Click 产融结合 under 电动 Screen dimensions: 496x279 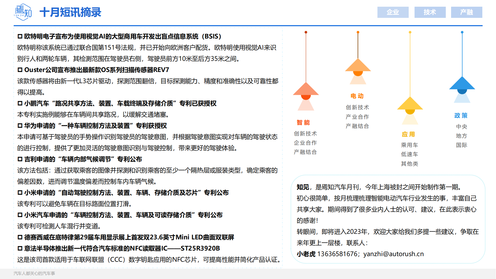[357, 126]
